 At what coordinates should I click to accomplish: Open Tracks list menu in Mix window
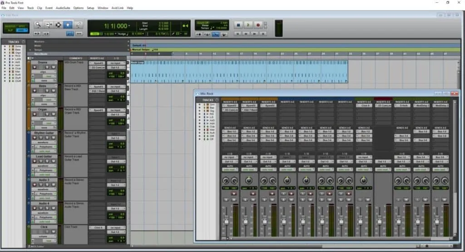pos(217,100)
